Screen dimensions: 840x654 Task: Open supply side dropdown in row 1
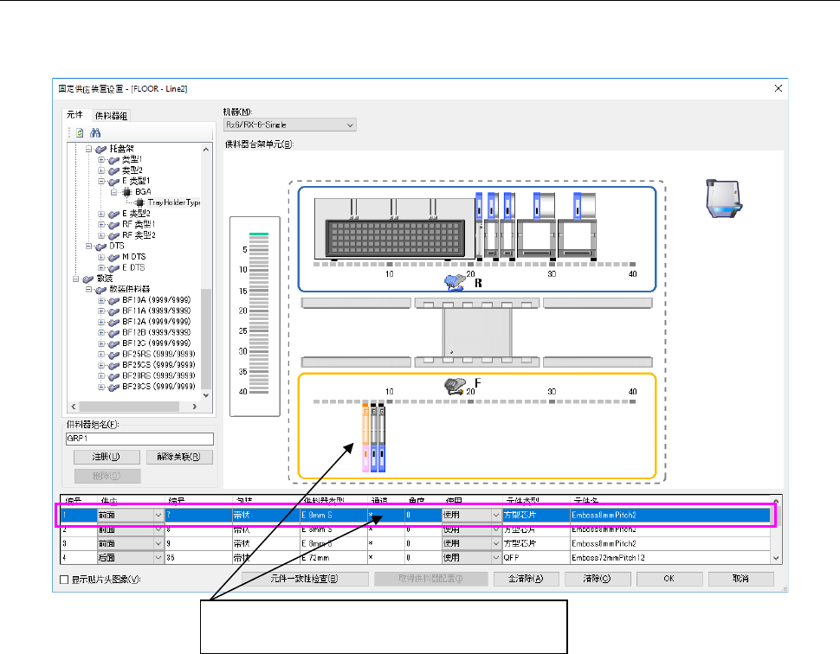(157, 516)
